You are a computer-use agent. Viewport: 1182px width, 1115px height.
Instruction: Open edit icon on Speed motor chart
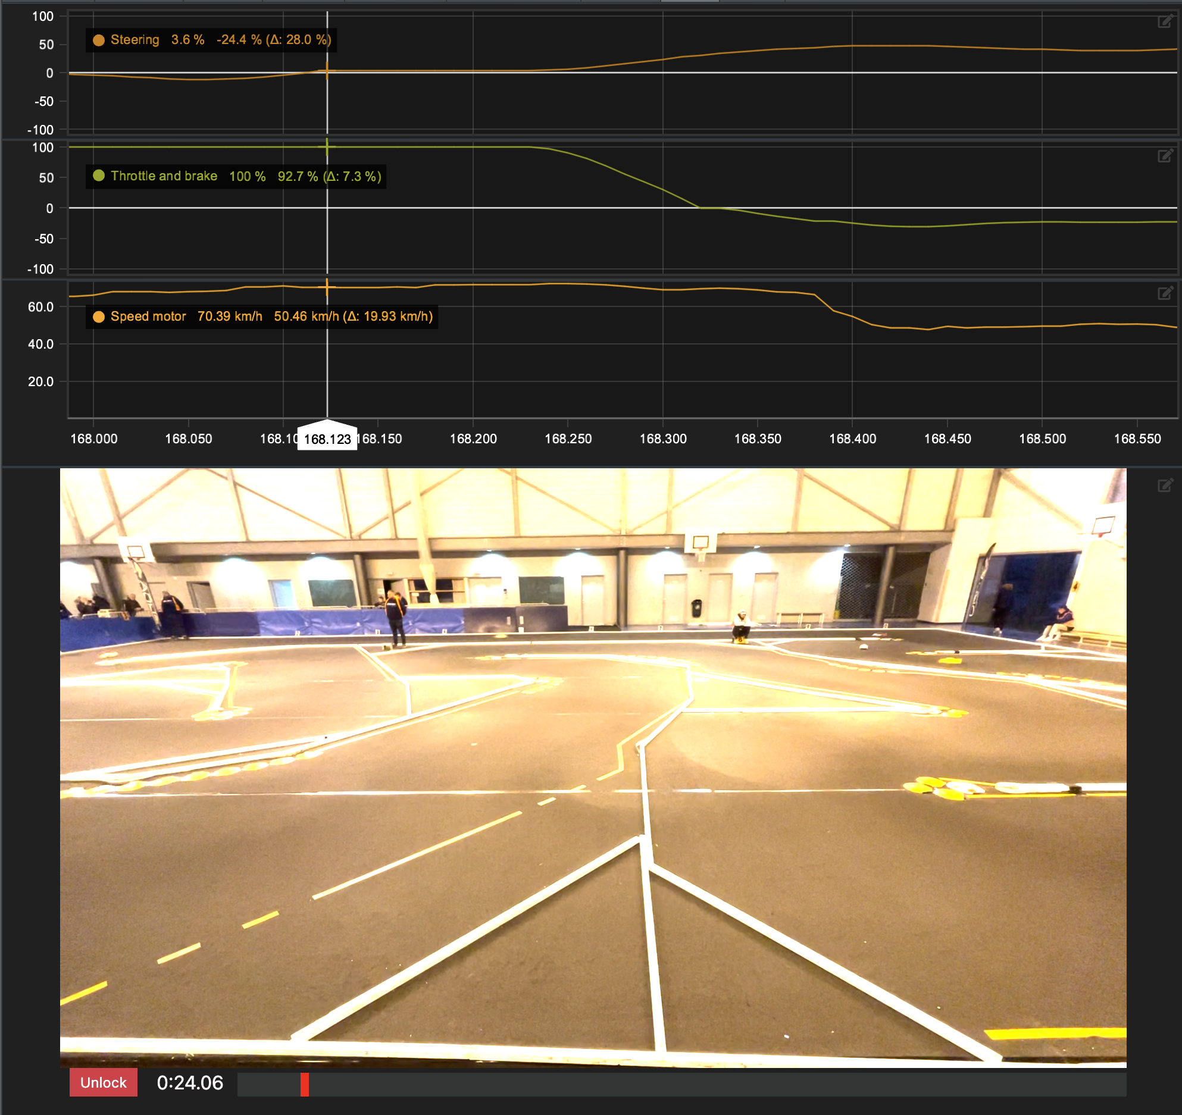pos(1165,293)
